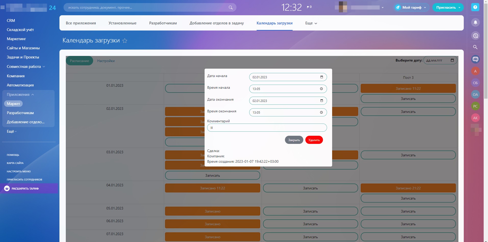
Task: Open the Мой тариф dropdown
Action: (411, 7)
